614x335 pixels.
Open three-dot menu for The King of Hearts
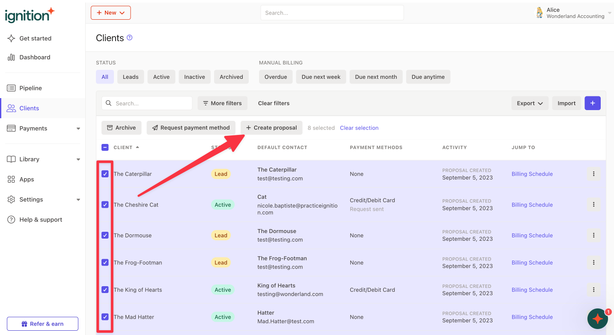(x=593, y=290)
